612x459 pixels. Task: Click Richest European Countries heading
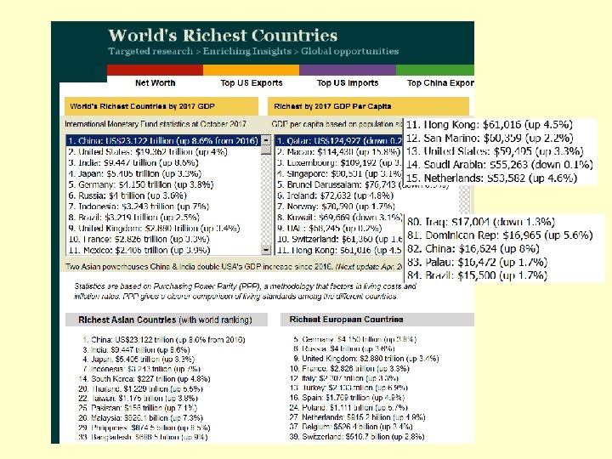pyautogui.click(x=377, y=320)
